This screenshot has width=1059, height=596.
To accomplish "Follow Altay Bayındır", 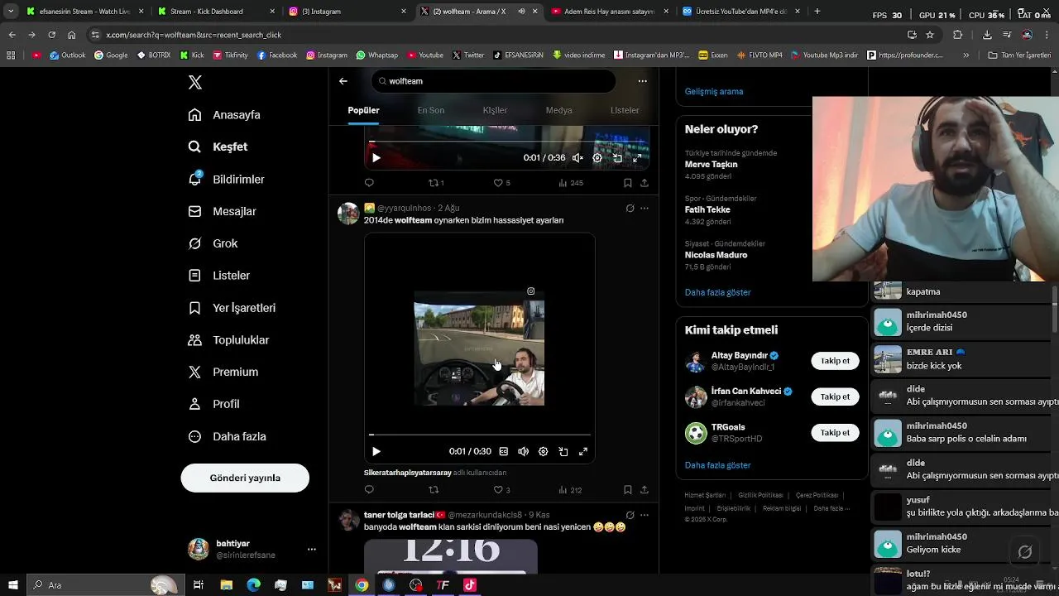I will 835,361.
